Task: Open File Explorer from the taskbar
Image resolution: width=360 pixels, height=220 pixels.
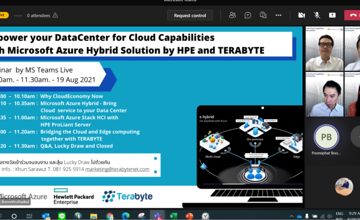Action: point(94,216)
